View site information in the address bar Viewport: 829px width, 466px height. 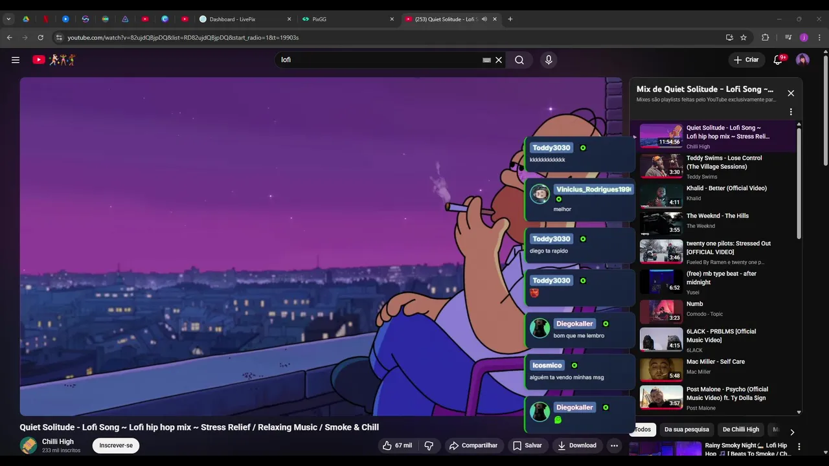59,38
